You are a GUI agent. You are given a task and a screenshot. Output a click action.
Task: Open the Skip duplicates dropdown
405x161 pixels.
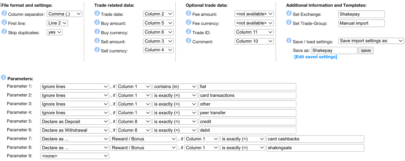click(54, 32)
